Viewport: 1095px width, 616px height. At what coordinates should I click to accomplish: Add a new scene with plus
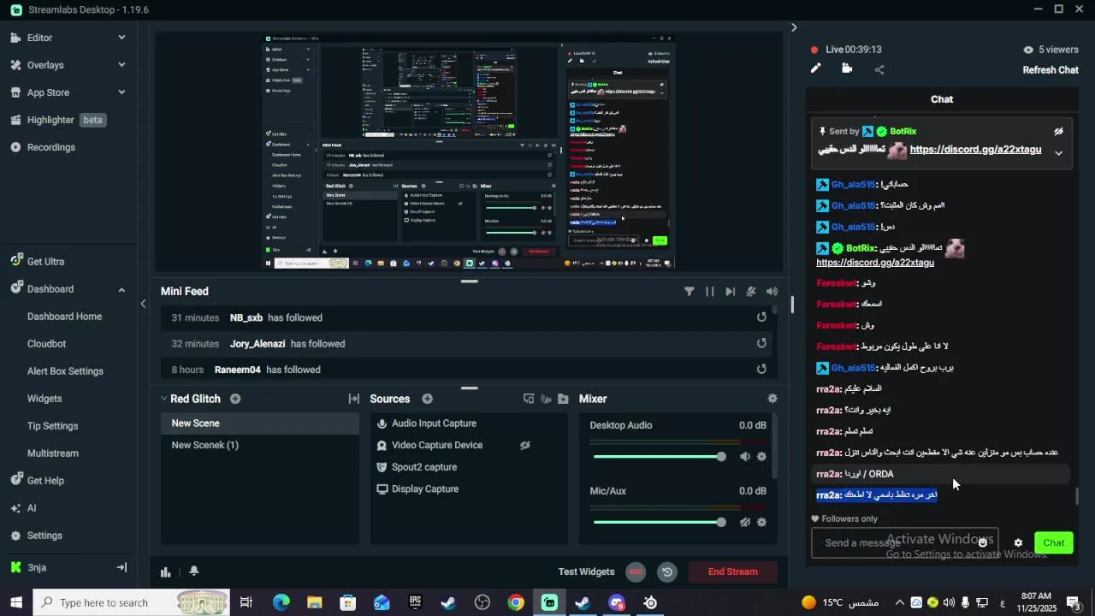235,399
